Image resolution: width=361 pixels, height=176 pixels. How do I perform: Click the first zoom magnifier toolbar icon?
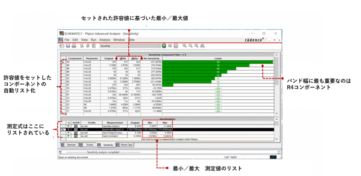[184, 46]
